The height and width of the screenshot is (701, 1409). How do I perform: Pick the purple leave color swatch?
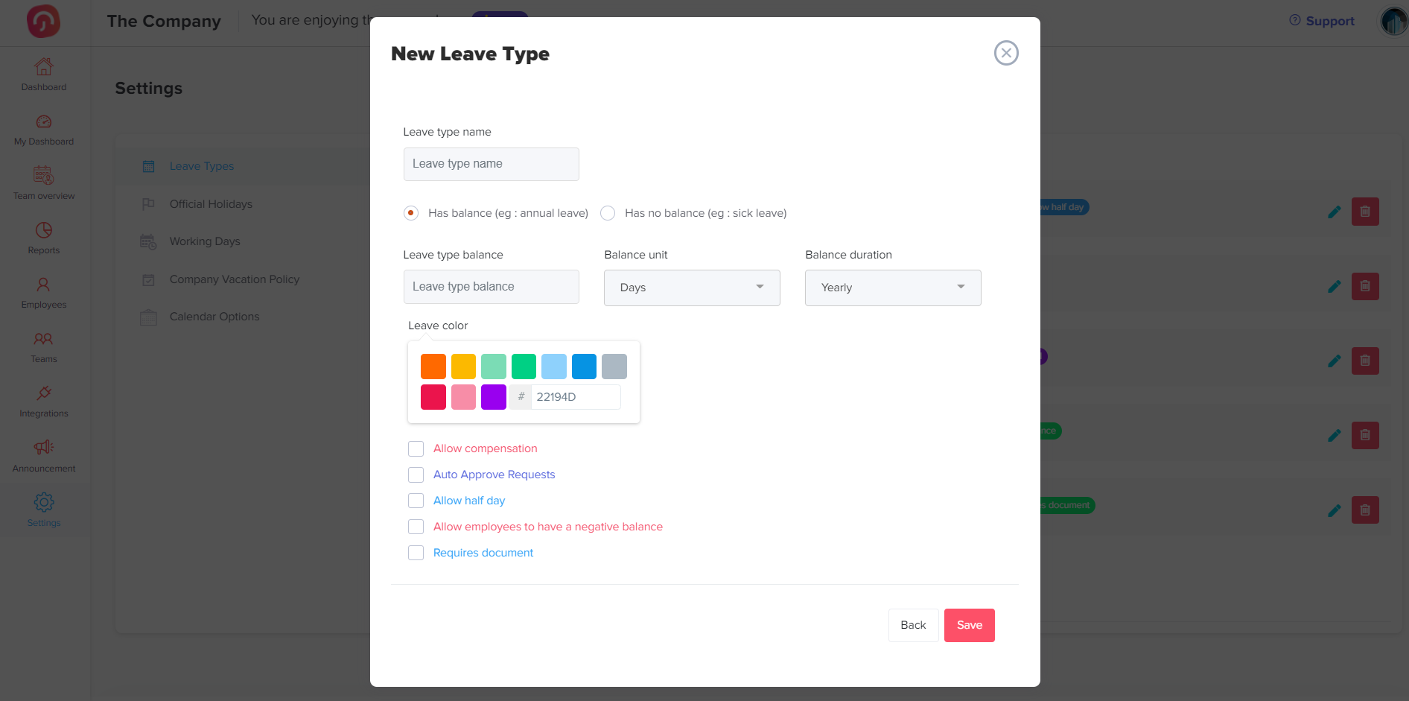tap(493, 397)
